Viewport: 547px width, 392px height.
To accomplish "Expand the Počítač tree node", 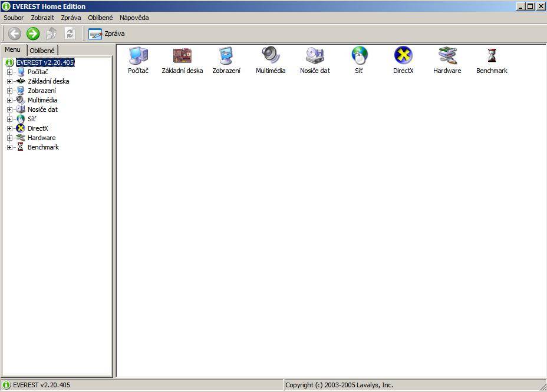I will [x=9, y=72].
